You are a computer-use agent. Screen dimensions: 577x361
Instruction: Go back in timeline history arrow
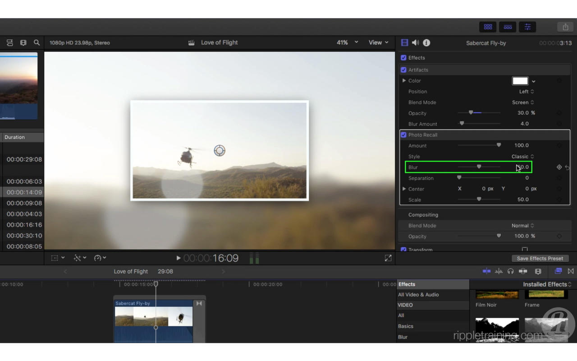(x=65, y=271)
